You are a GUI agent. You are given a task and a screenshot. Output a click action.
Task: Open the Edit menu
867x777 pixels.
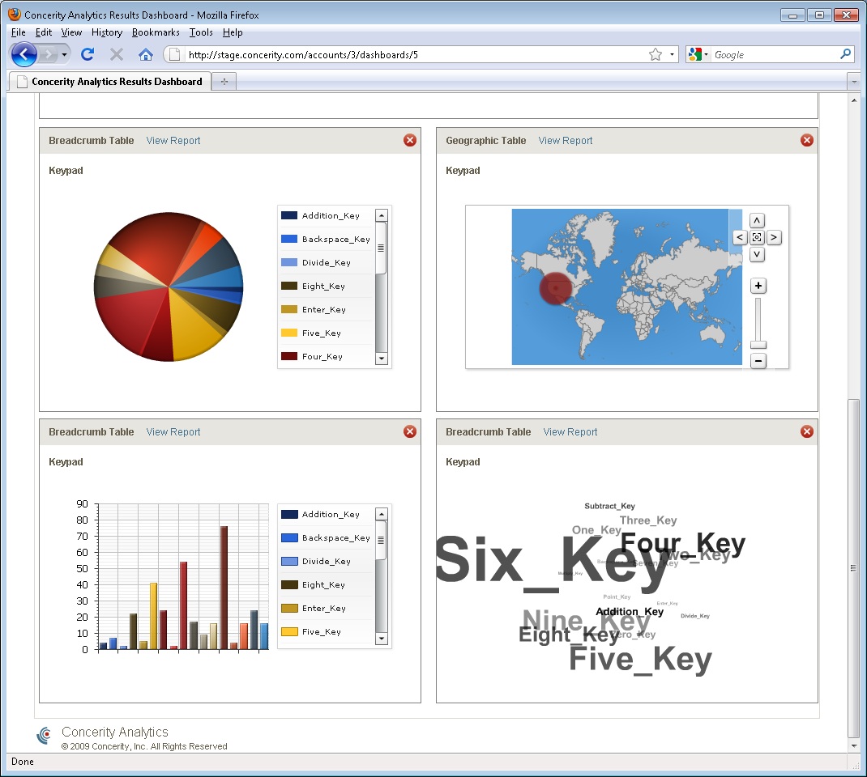[x=44, y=32]
